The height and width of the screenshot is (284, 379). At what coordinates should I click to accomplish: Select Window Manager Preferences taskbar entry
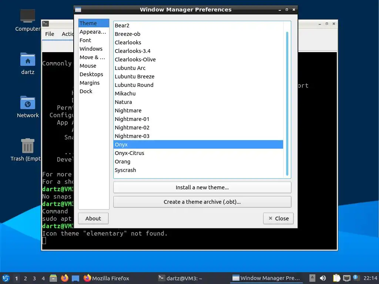pos(266,278)
